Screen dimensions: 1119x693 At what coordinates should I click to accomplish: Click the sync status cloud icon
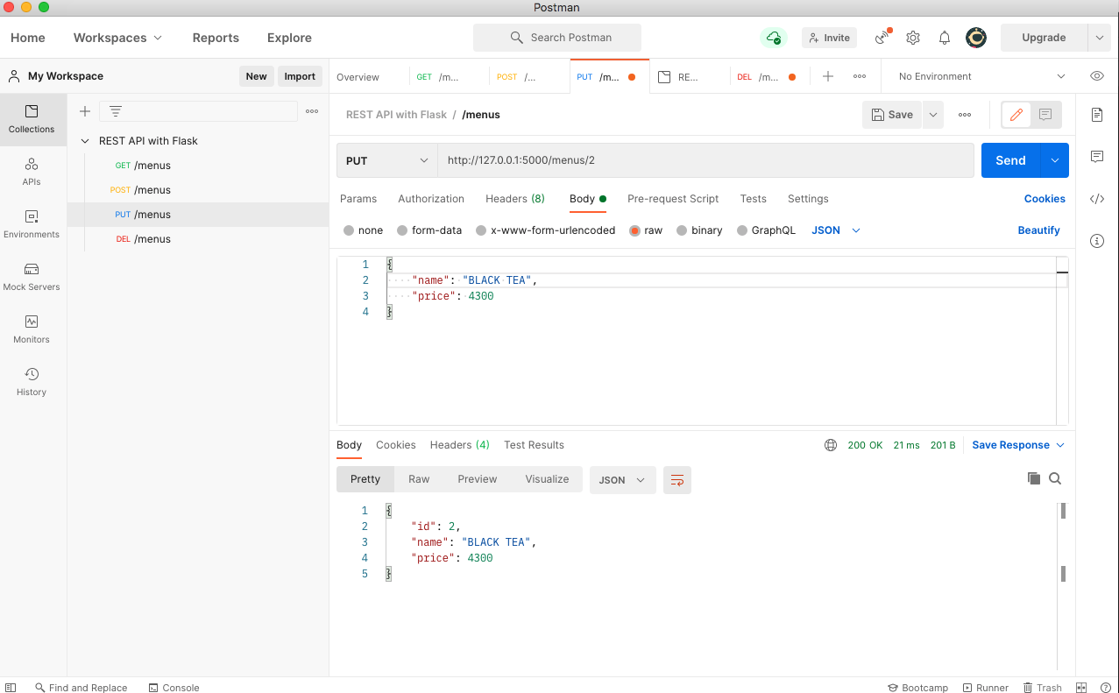point(773,38)
